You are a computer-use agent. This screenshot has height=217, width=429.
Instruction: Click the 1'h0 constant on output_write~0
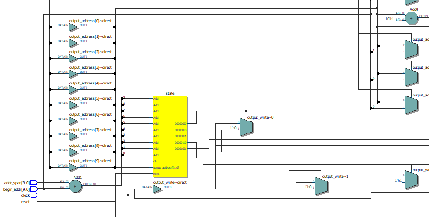(x=233, y=128)
